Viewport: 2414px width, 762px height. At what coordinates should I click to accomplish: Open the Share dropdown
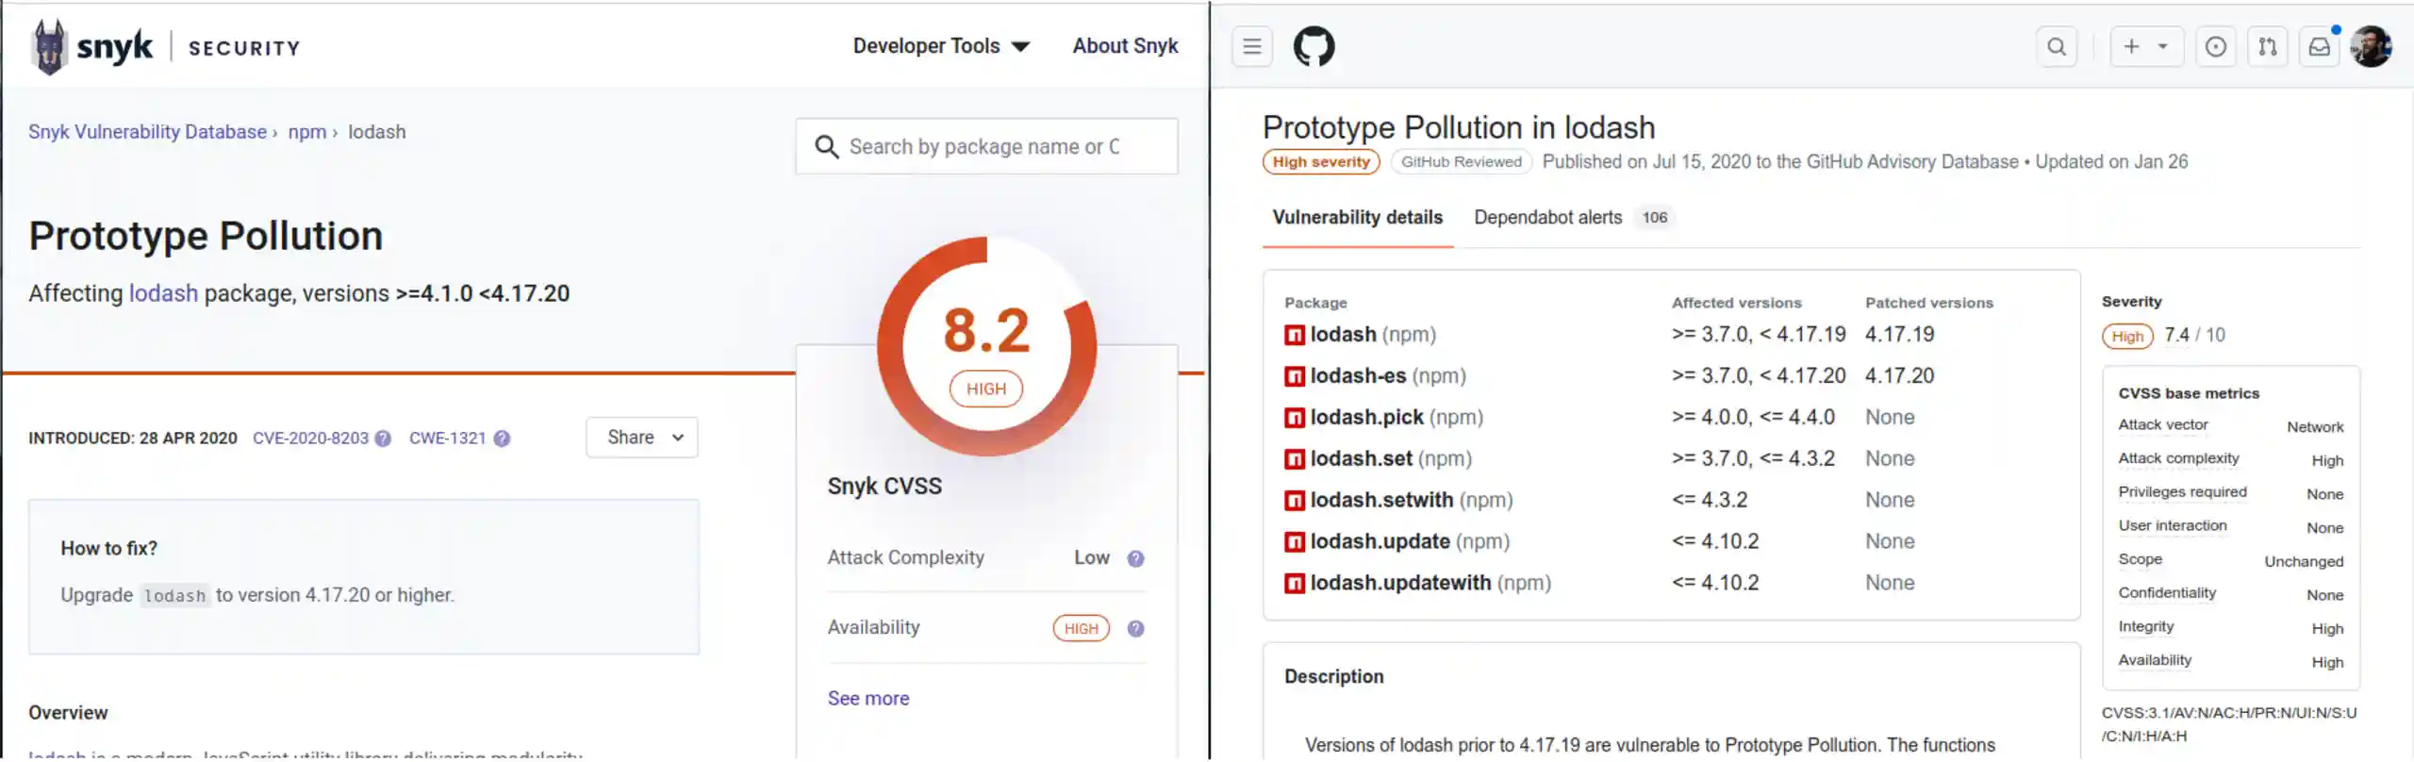click(x=642, y=438)
